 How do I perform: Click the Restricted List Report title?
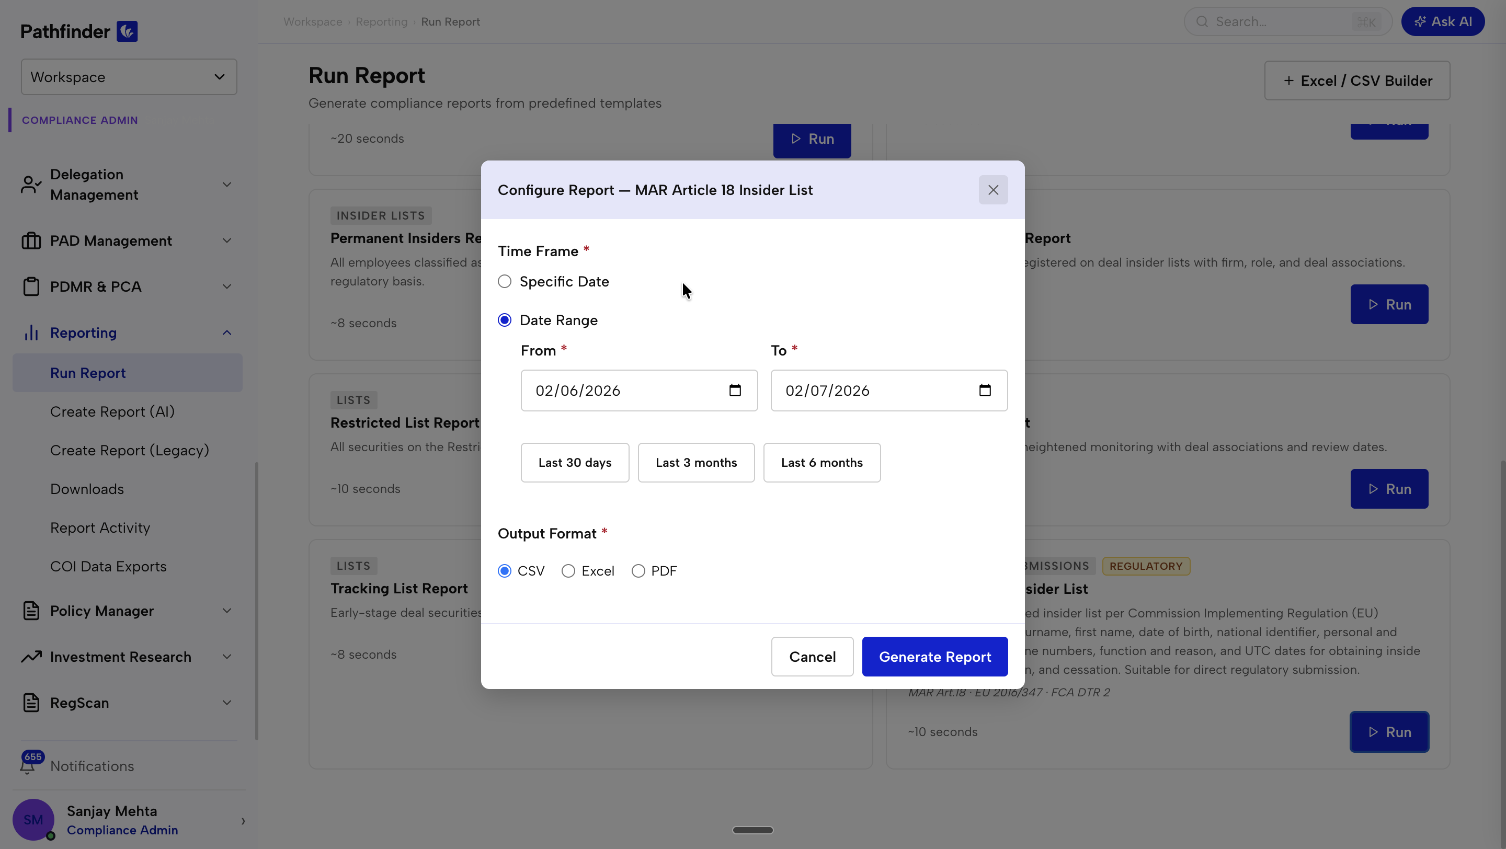click(x=405, y=422)
